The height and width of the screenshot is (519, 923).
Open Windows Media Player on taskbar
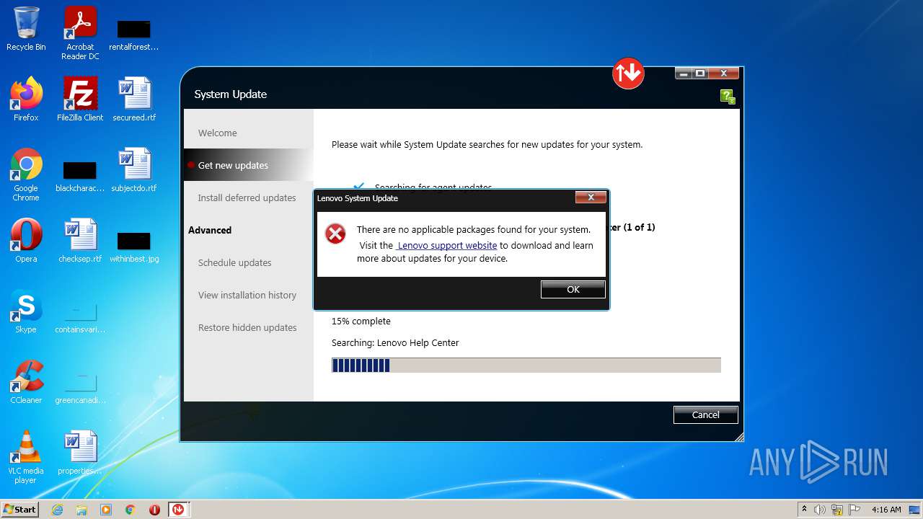(106, 510)
